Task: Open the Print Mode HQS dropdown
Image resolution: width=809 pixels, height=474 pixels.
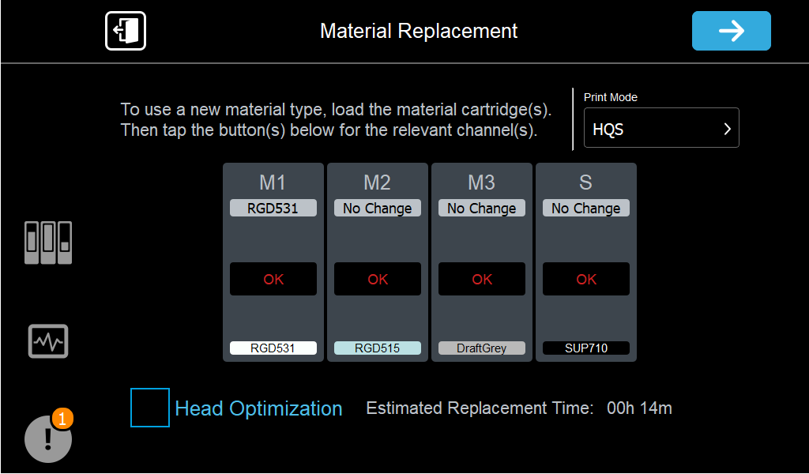Action: [661, 128]
